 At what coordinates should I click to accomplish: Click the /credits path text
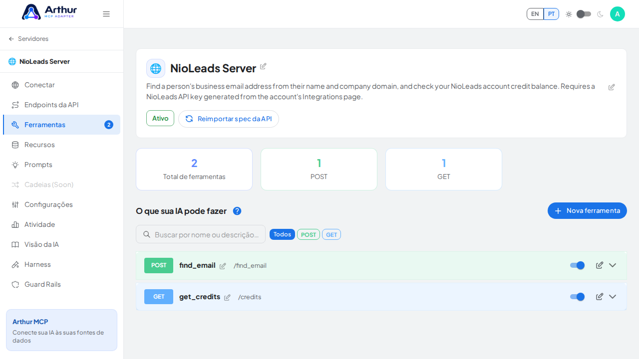click(250, 297)
